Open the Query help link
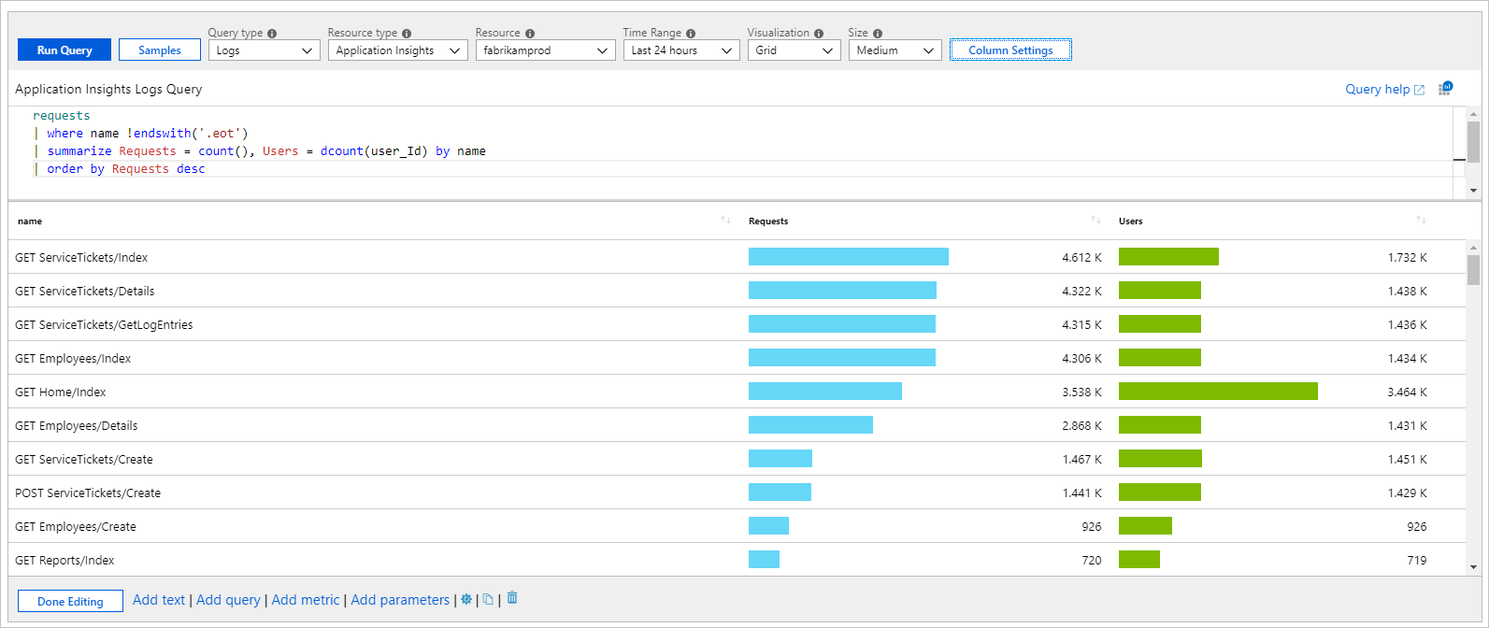 [x=1384, y=89]
